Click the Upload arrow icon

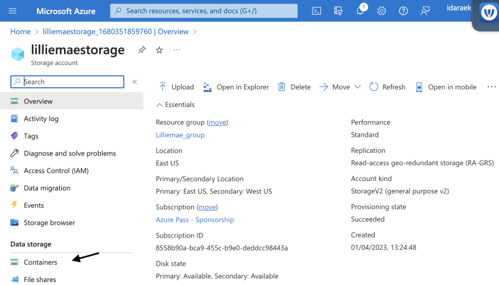[x=162, y=87]
